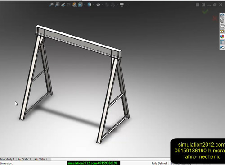This screenshot has width=225, height=165.
Task: Click the Previous View icon
Action: click(63, 5)
